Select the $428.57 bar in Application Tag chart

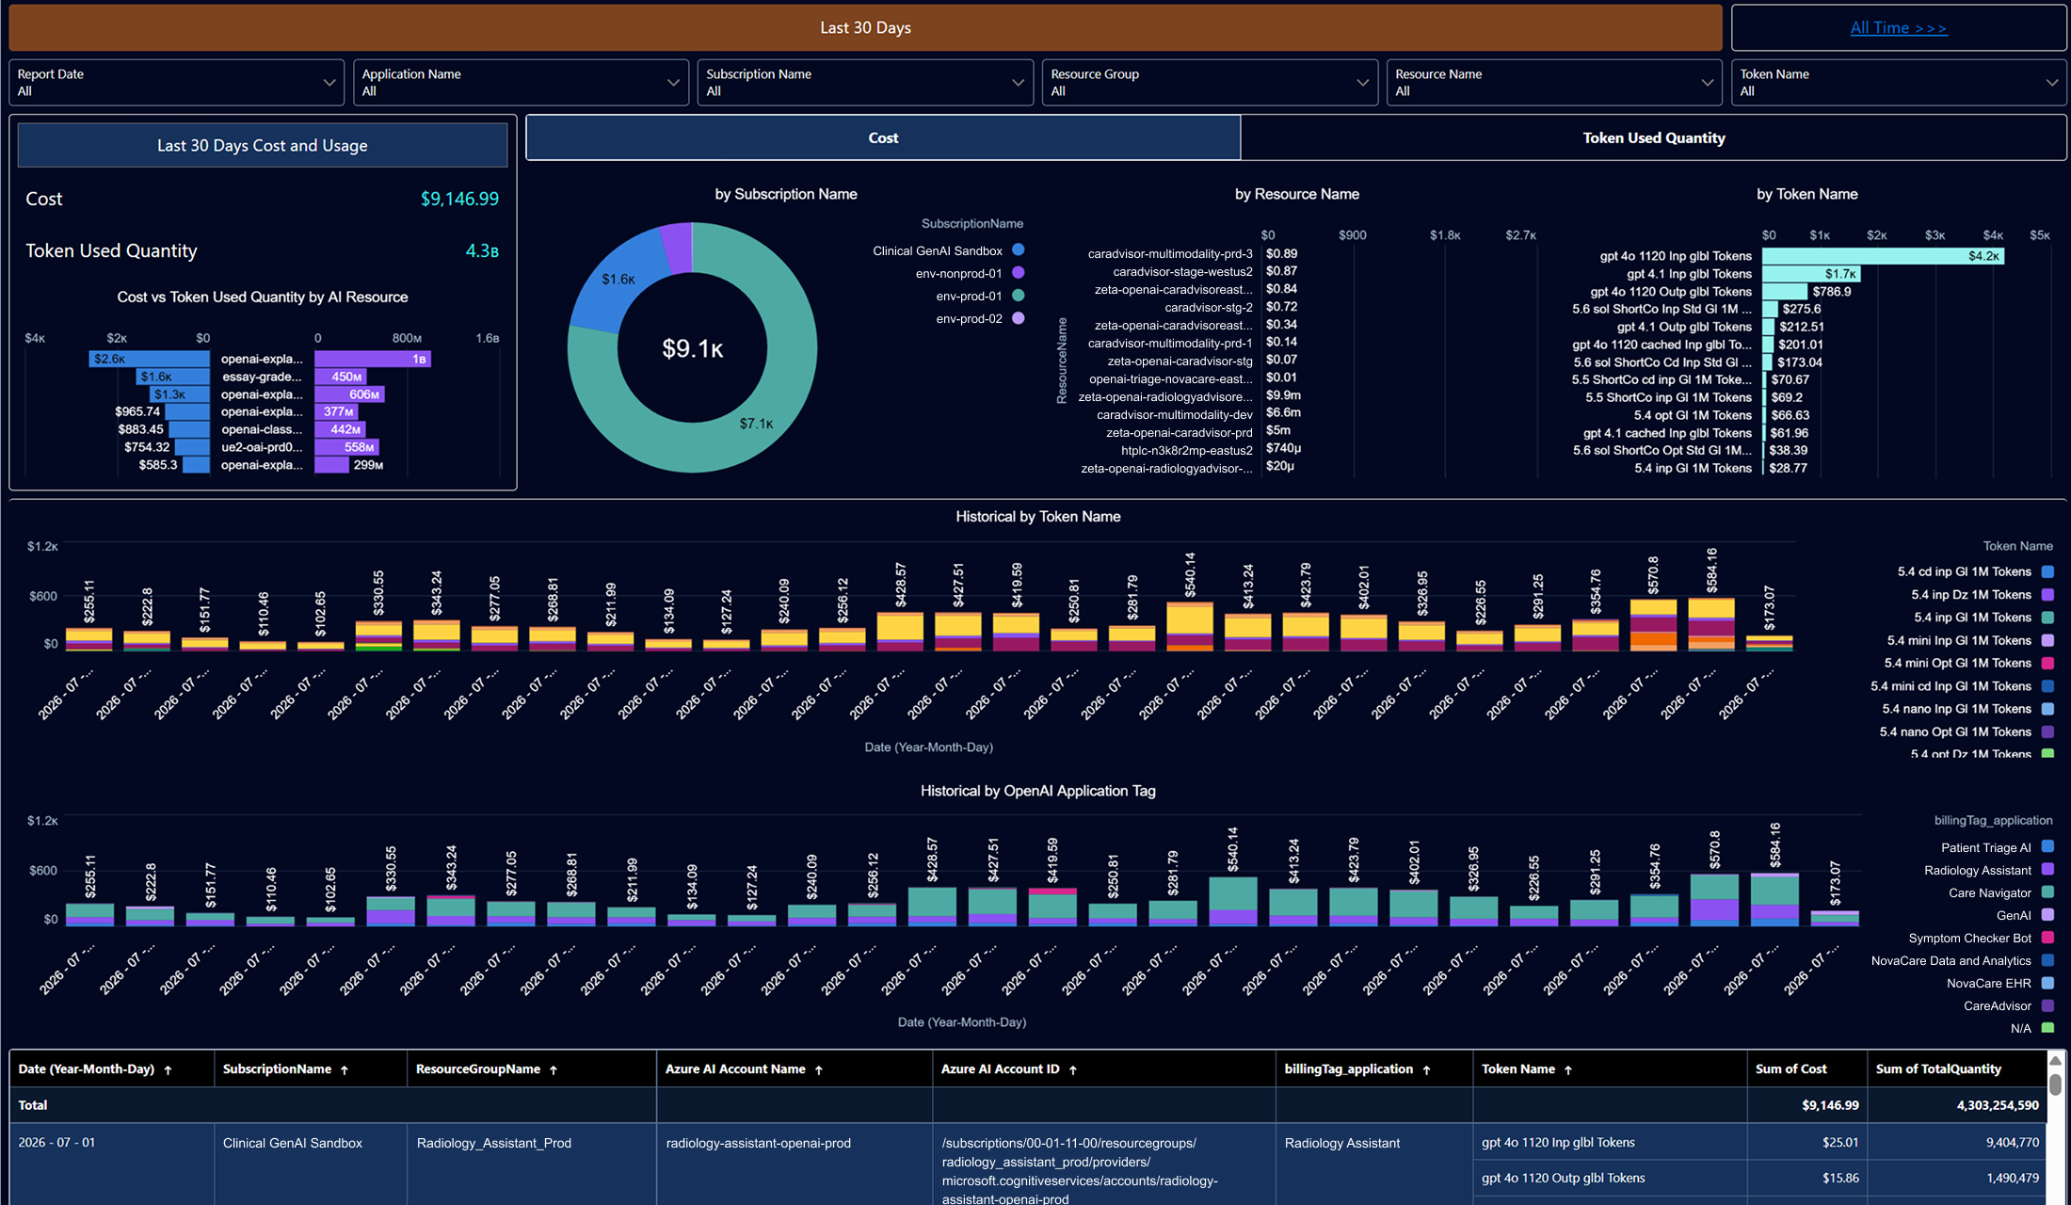click(x=932, y=907)
